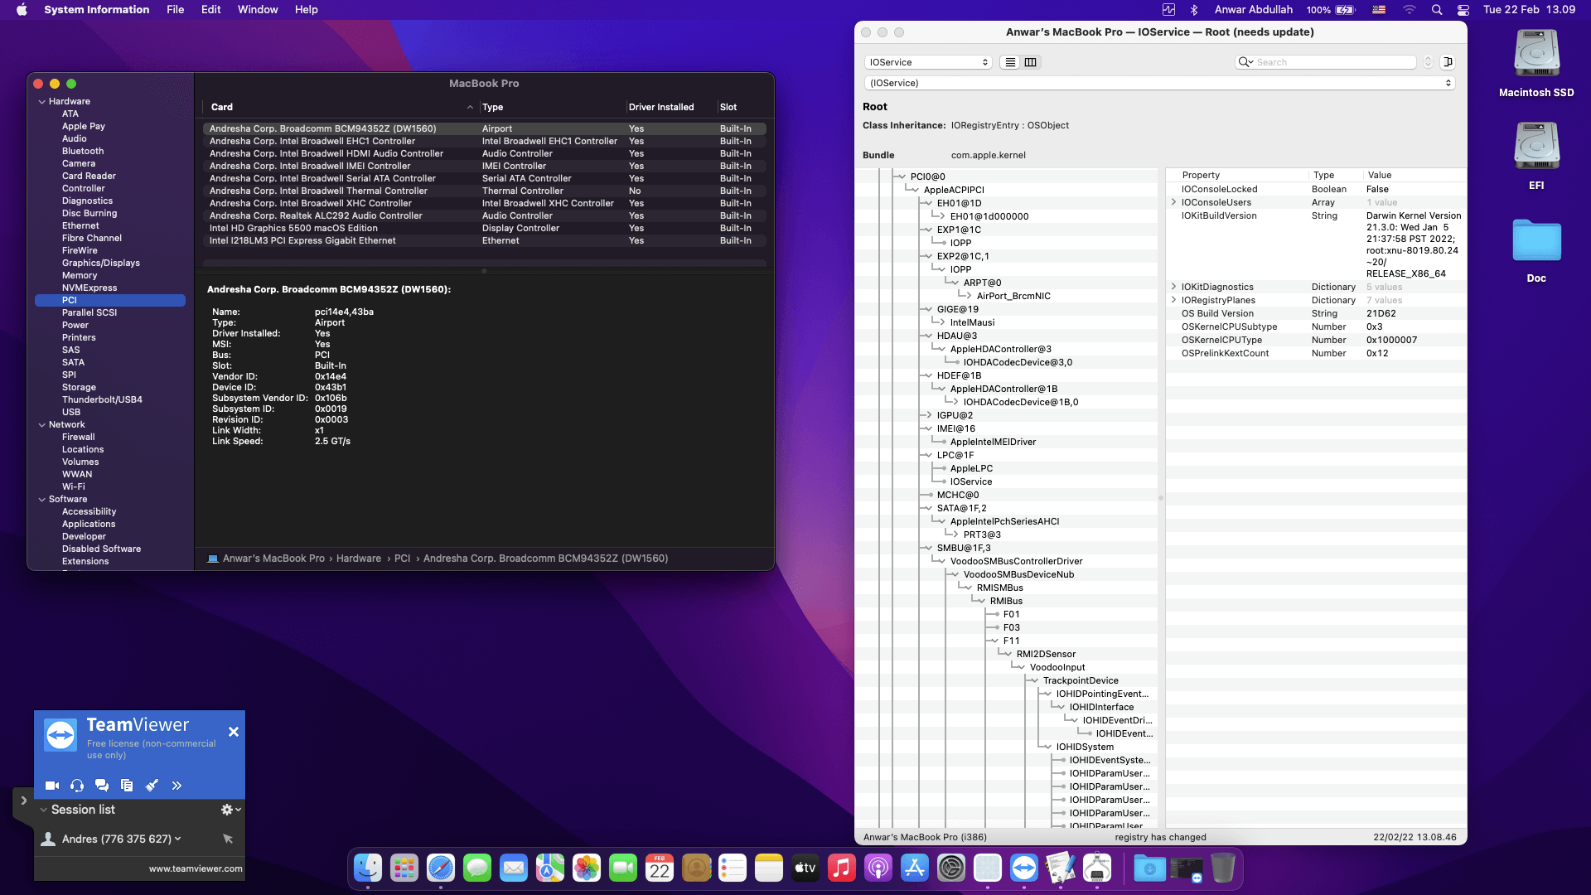The image size is (1591, 895).
Task: Open the TeamViewer whiteboard brush tool
Action: pos(152,786)
